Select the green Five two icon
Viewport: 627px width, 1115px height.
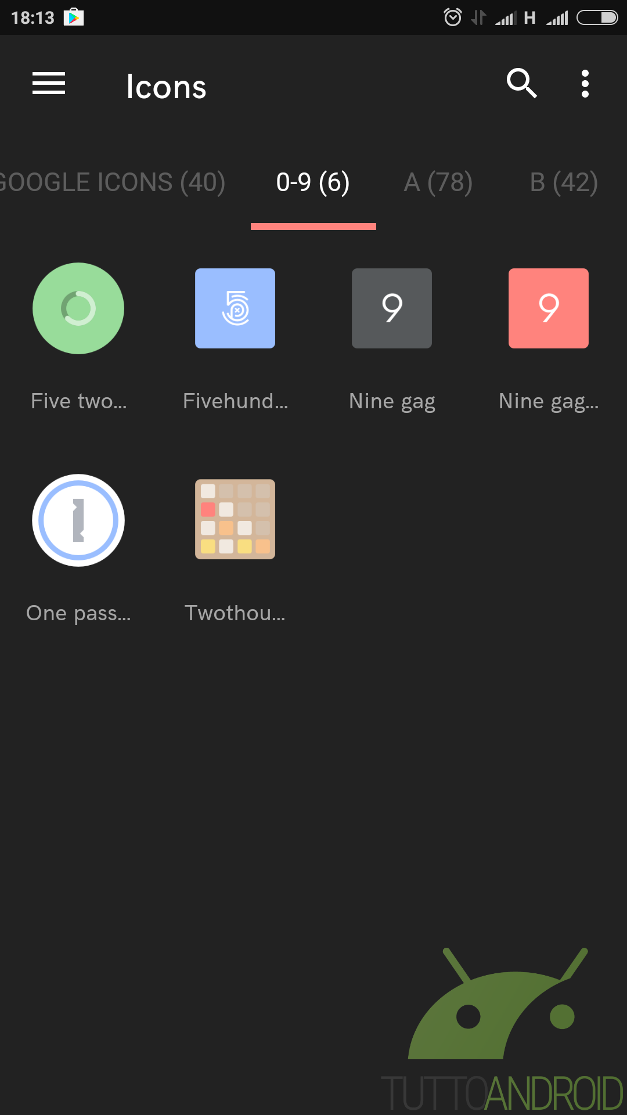[78, 308]
